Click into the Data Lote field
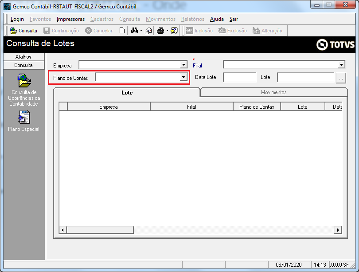Screen dimensions: 359x272 [239, 78]
